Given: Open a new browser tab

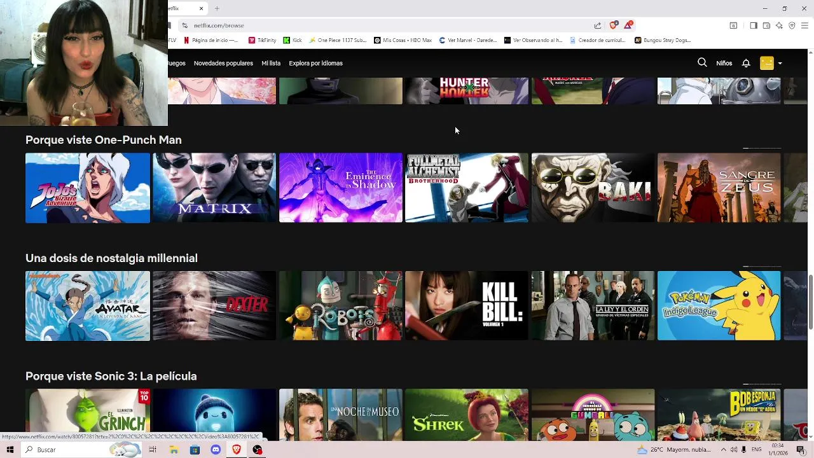Looking at the screenshot, I should (217, 8).
